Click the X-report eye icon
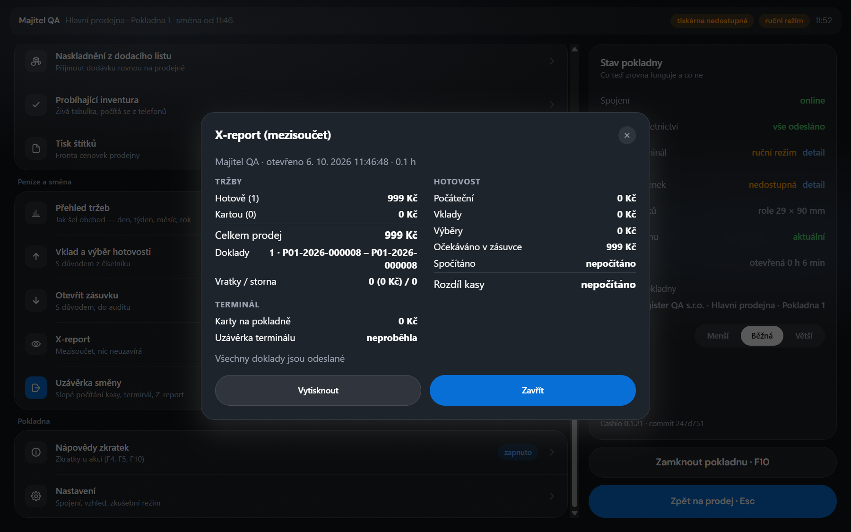 36,344
